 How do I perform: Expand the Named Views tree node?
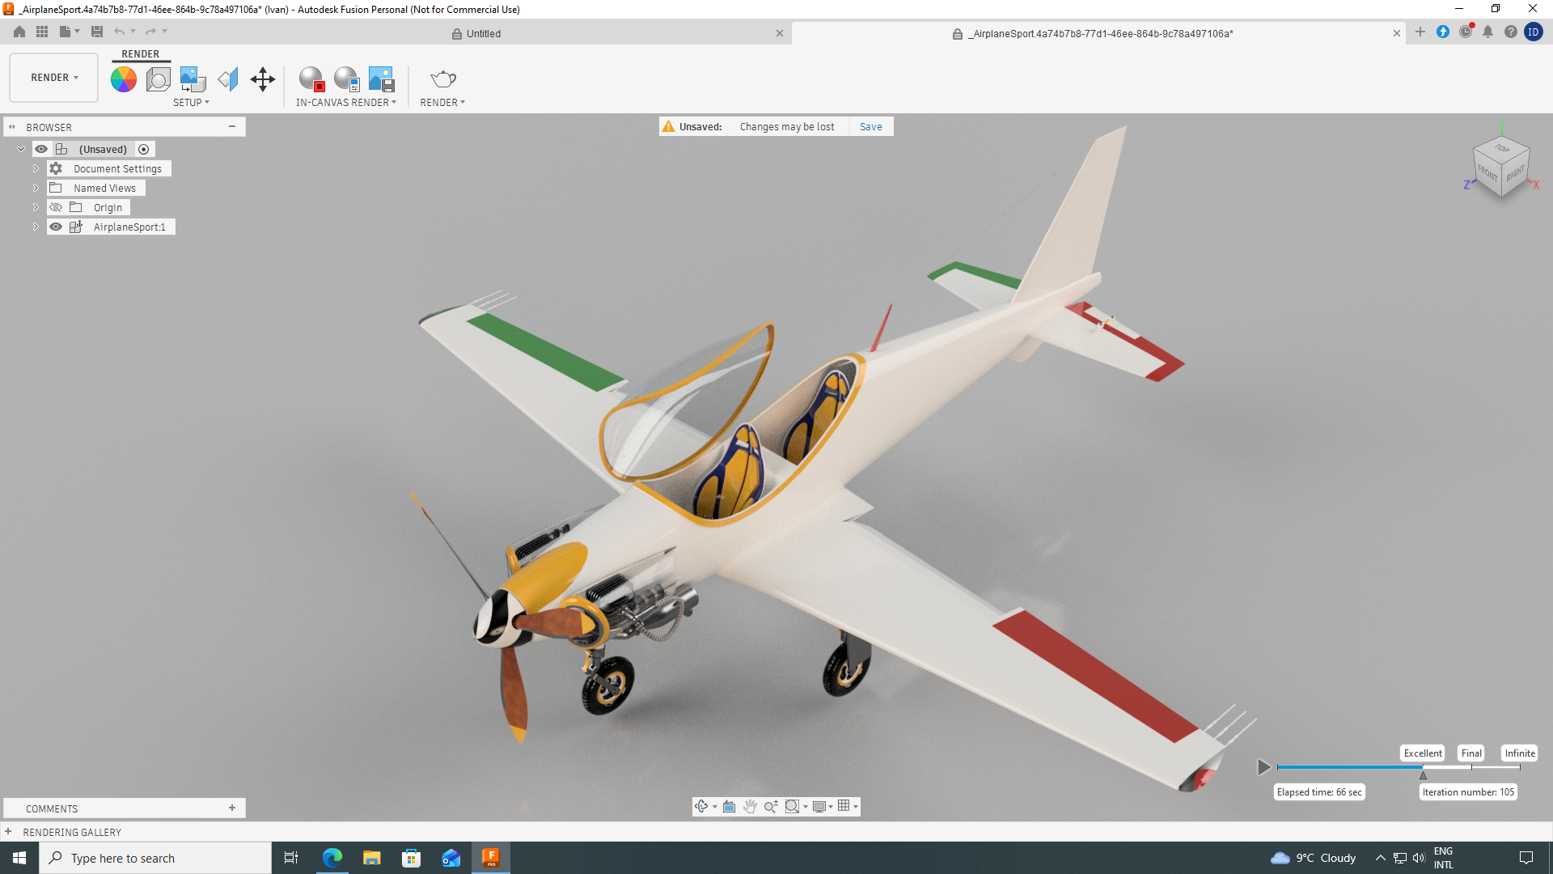[x=36, y=189]
